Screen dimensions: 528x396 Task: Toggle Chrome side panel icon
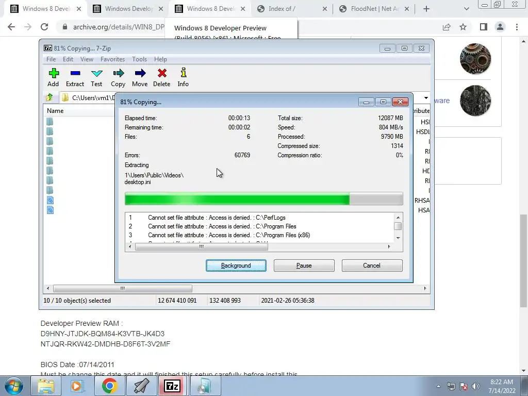484,27
